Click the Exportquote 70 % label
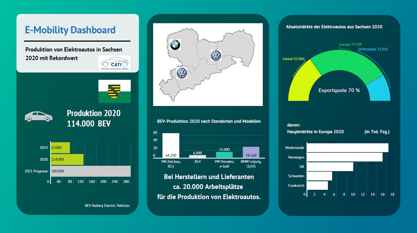 click(339, 90)
